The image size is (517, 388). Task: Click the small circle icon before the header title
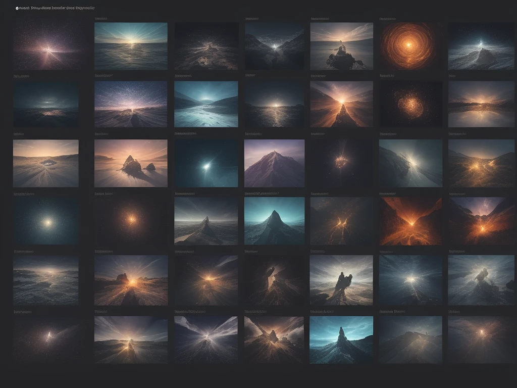point(17,9)
